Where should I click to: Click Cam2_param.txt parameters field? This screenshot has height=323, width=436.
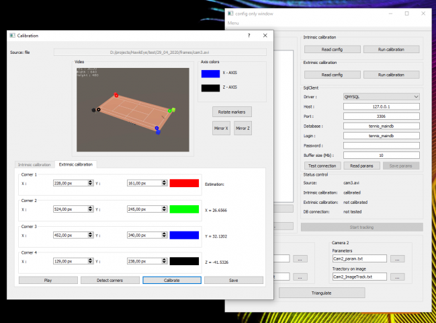[359, 258]
